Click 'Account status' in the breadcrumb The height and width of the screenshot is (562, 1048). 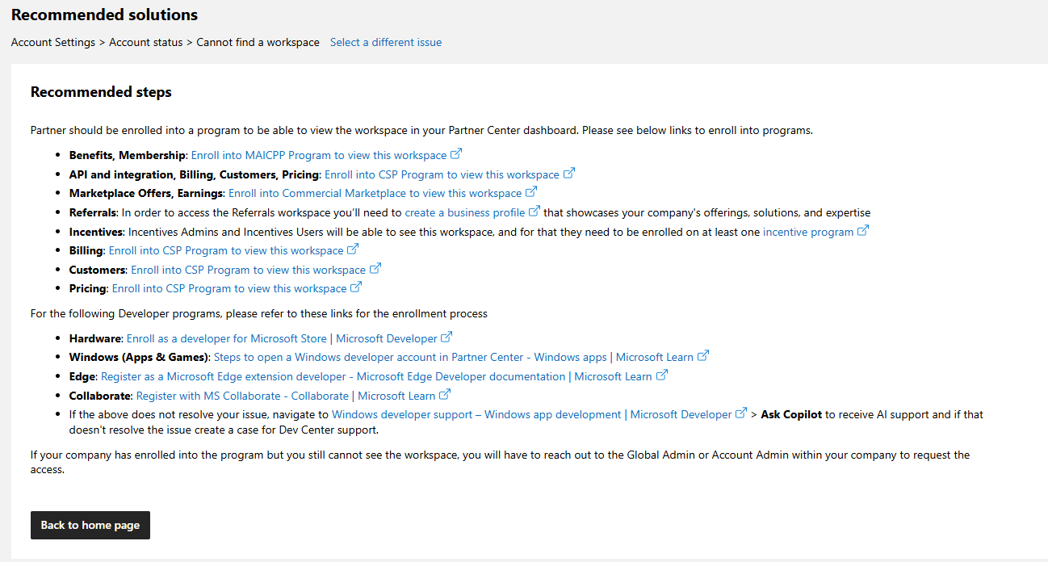tap(146, 42)
